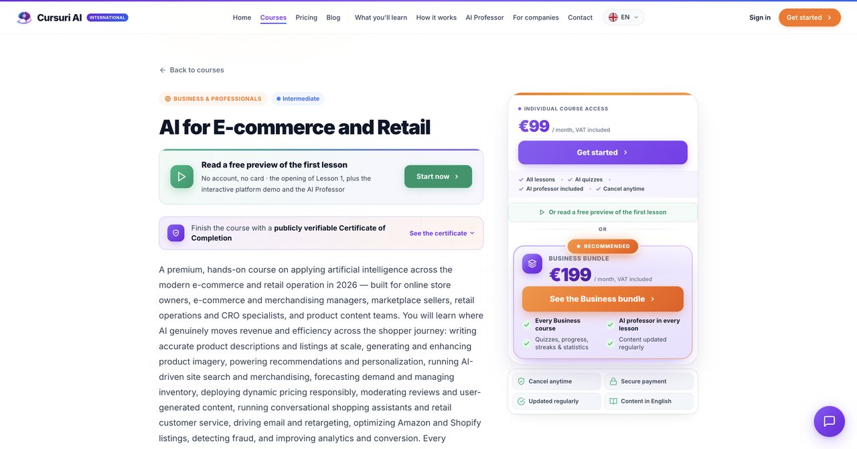This screenshot has width=857, height=449.
Task: Click the checkmark next to AI professor in every lesson
Action: pyautogui.click(x=611, y=324)
